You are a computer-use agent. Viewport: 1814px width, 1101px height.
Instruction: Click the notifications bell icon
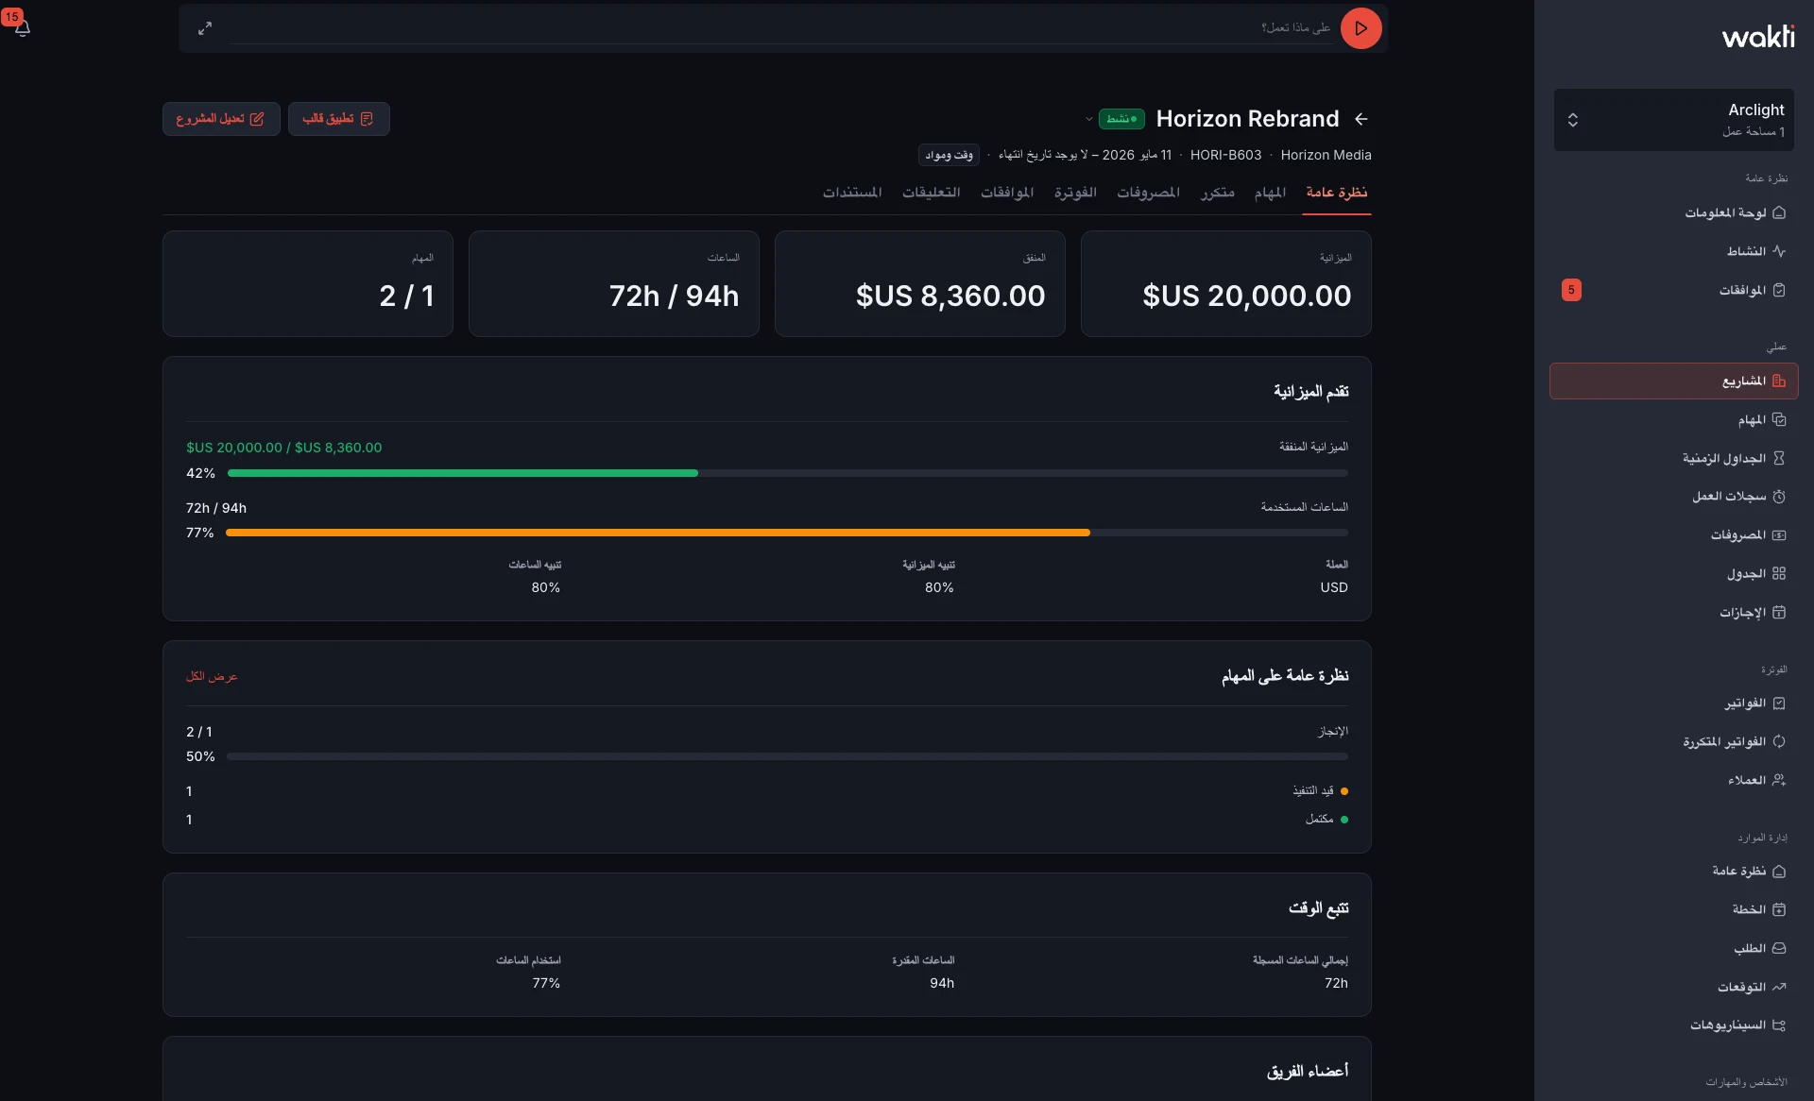pos(23,28)
